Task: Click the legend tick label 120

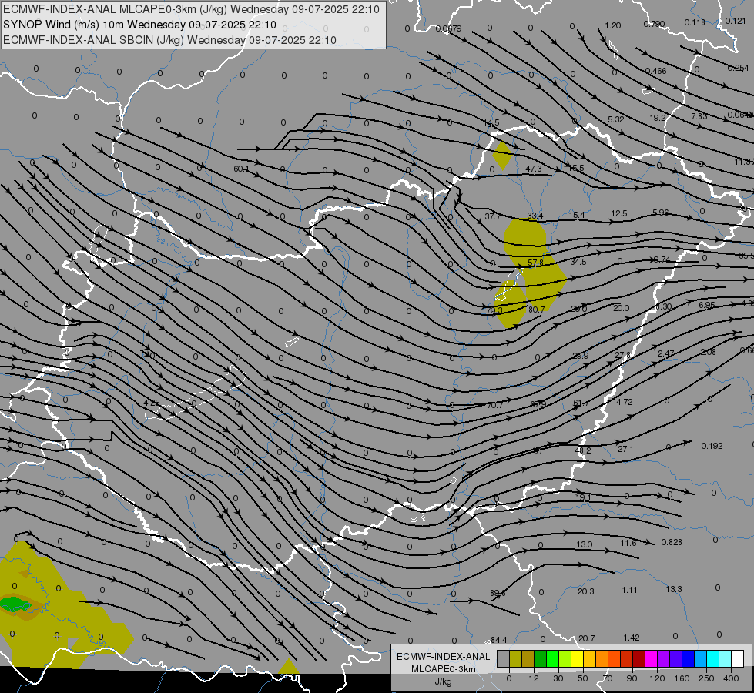Action: 657,678
